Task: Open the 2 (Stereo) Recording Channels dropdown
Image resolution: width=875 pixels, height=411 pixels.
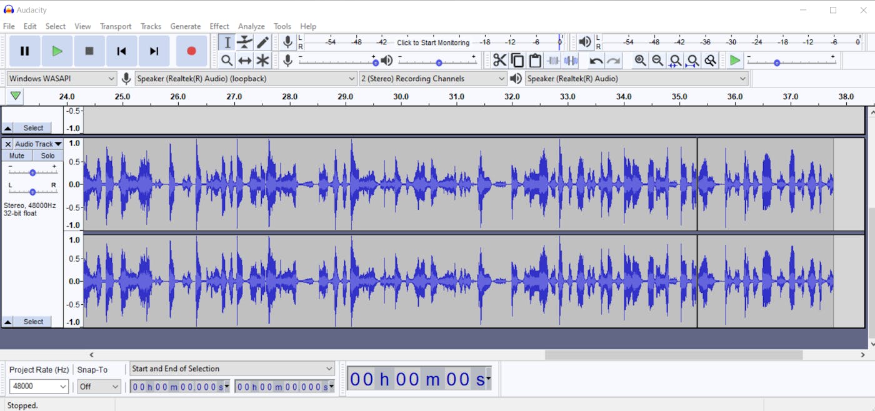Action: tap(432, 79)
